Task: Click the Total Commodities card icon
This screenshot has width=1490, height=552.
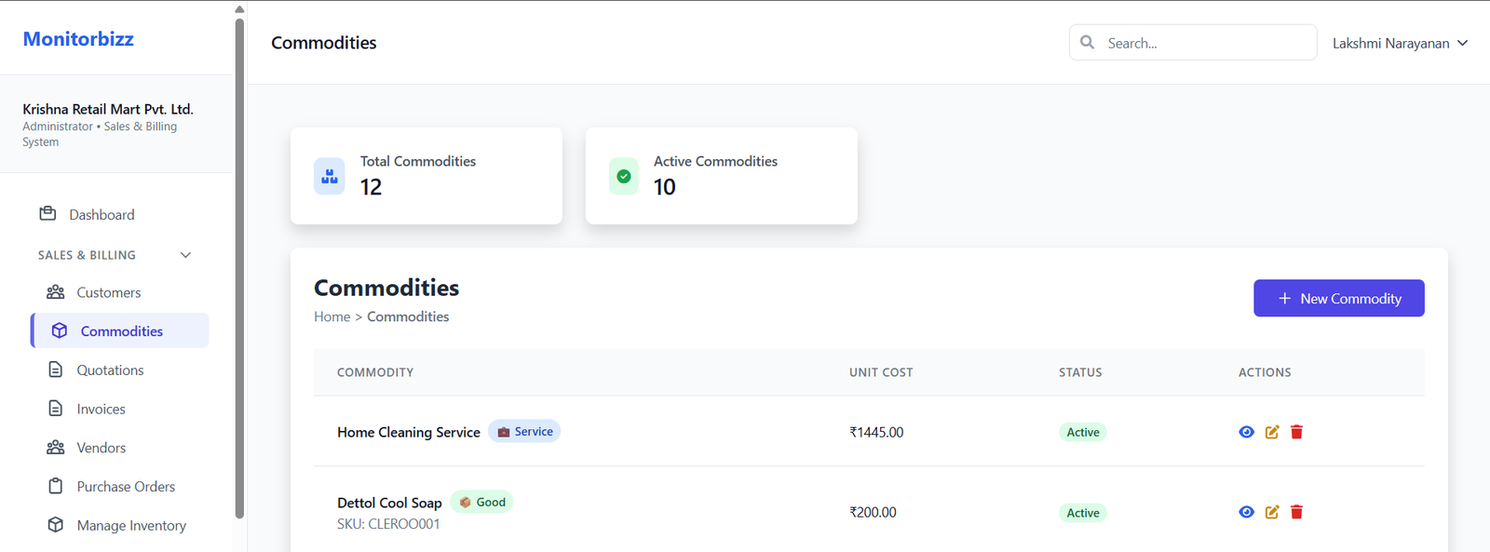Action: [x=330, y=176]
